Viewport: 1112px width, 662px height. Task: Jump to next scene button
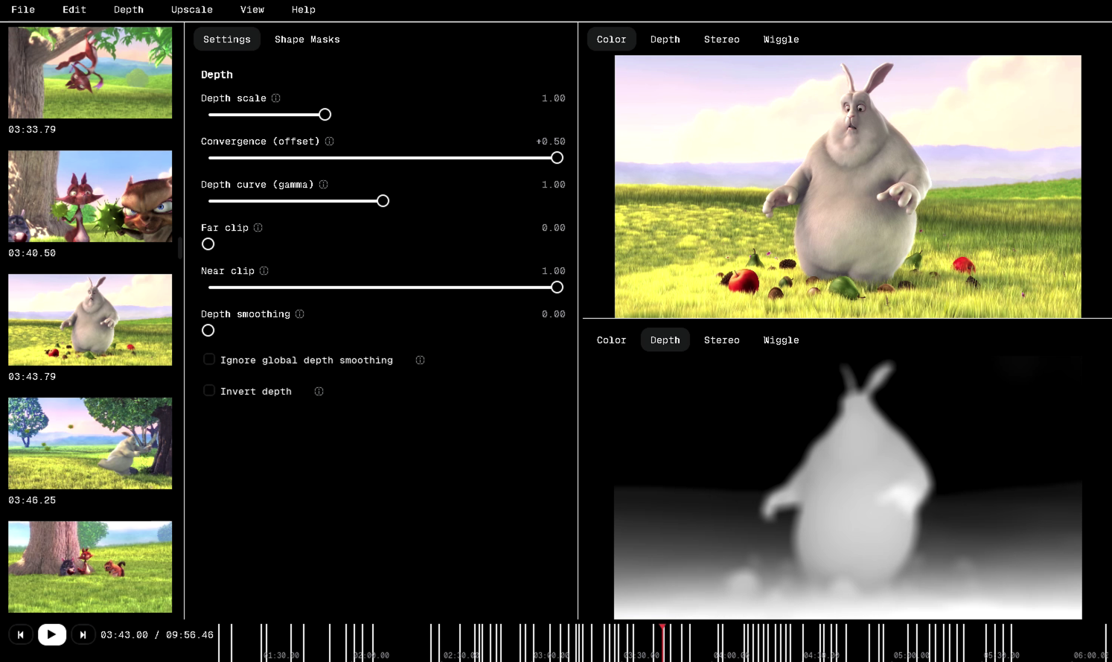click(x=83, y=634)
